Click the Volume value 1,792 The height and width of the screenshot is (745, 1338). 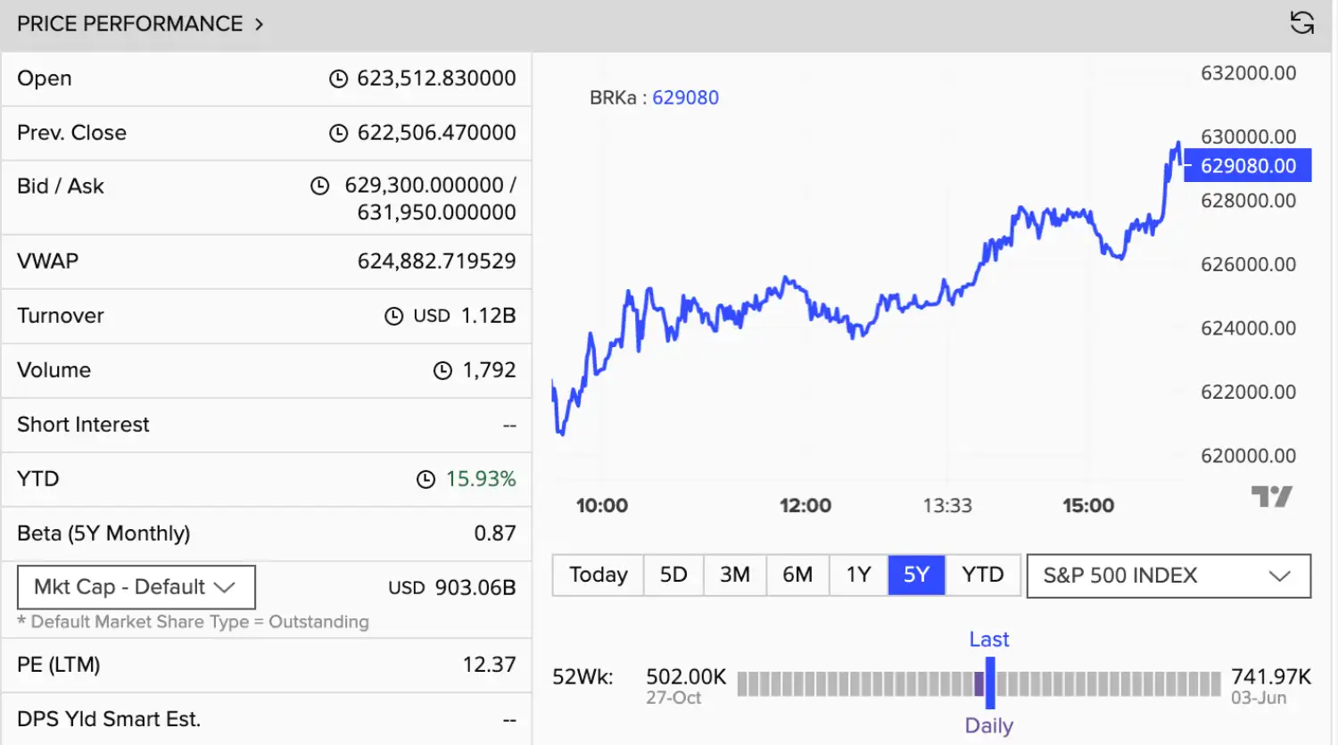click(x=489, y=370)
